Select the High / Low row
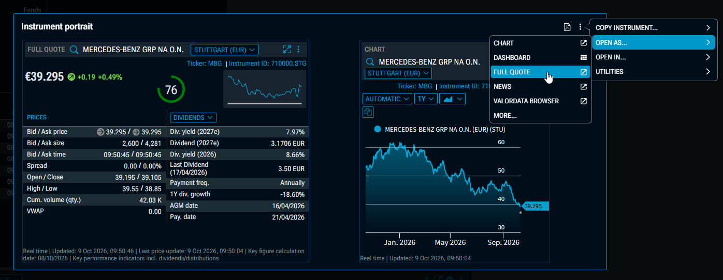 click(x=94, y=189)
